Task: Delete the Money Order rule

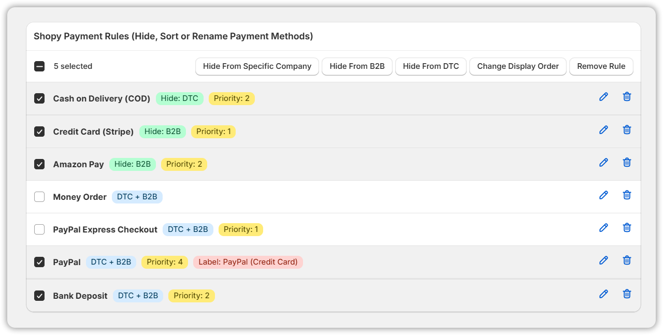Action: tap(627, 195)
